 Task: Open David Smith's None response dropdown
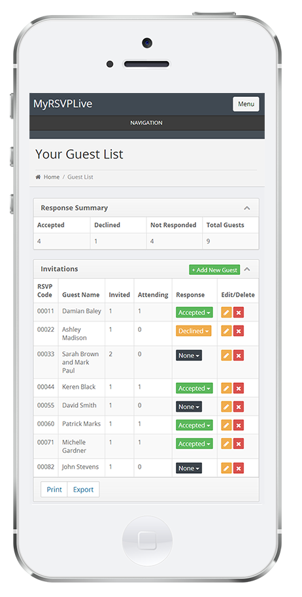pyautogui.click(x=189, y=407)
